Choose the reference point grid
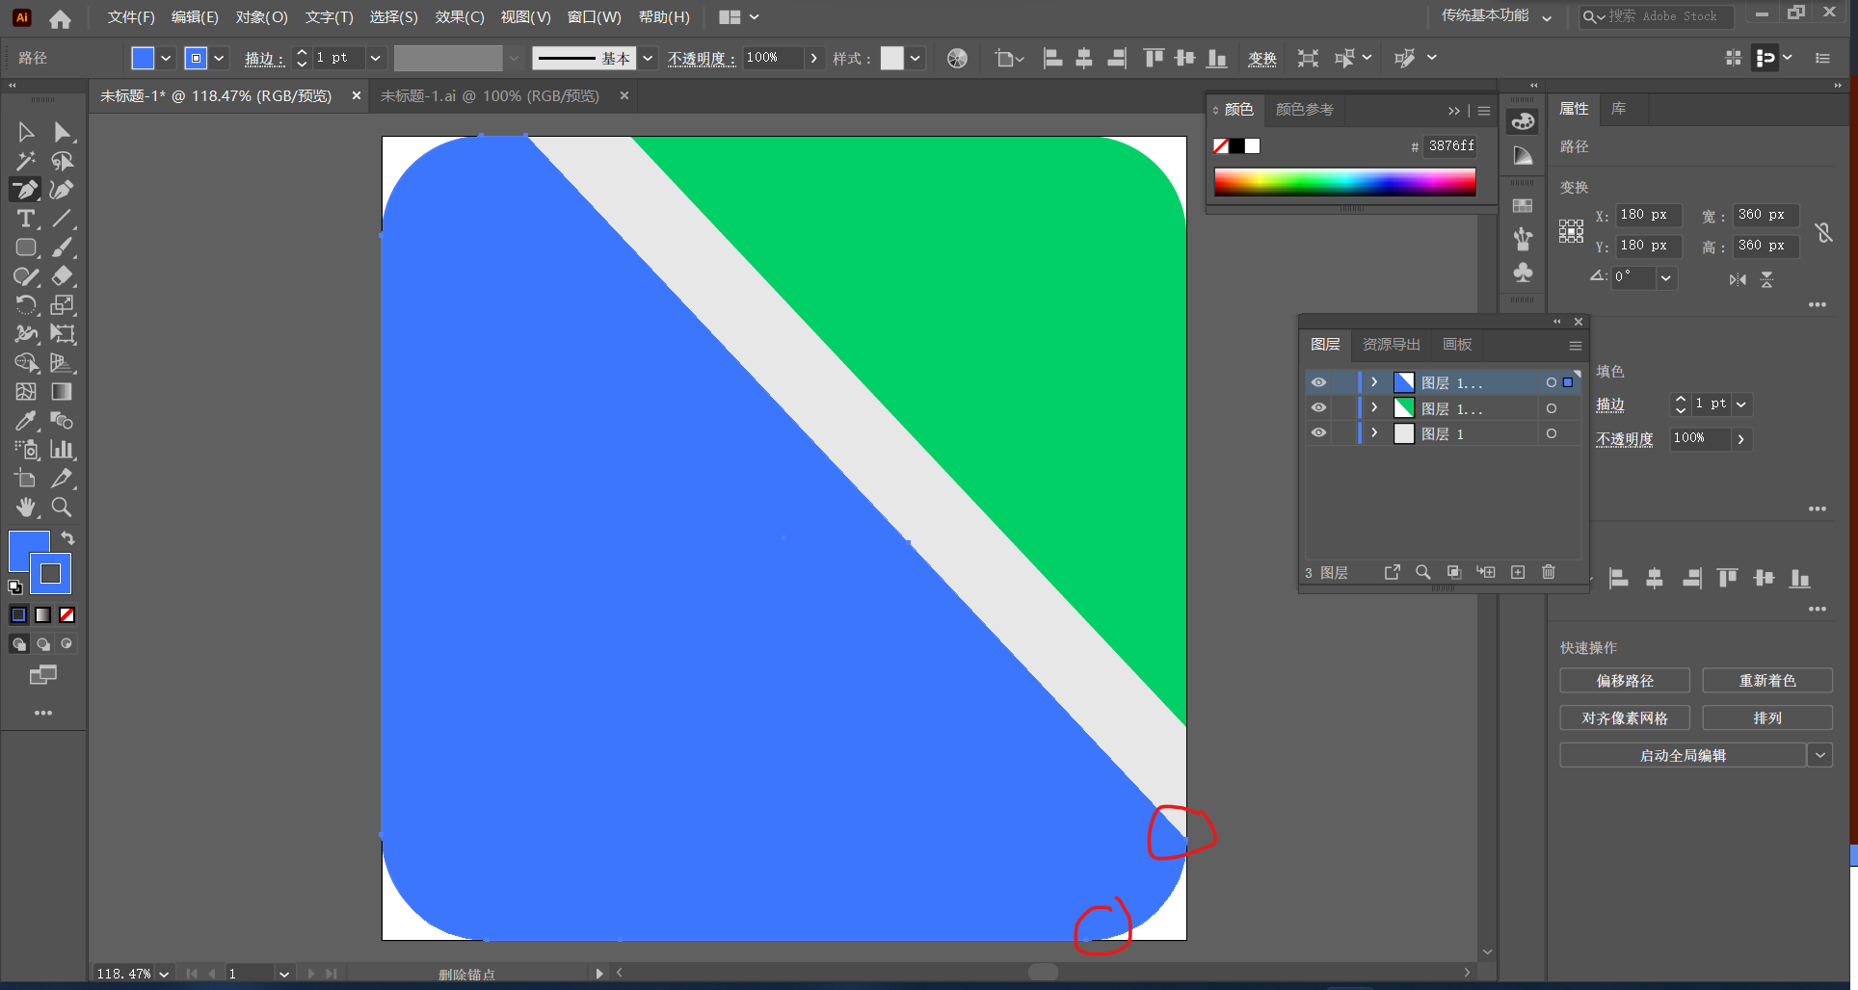1858x990 pixels. pos(1571,230)
